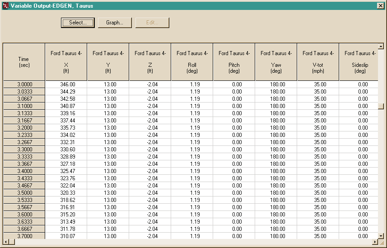Screen dimensions: 387x248
Task: Select row header 3.0000
Action: 24,84
